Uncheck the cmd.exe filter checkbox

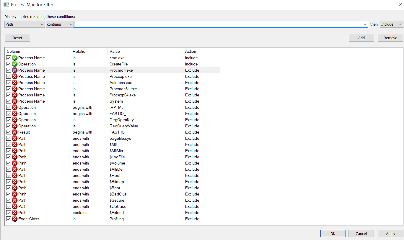pyautogui.click(x=9, y=58)
